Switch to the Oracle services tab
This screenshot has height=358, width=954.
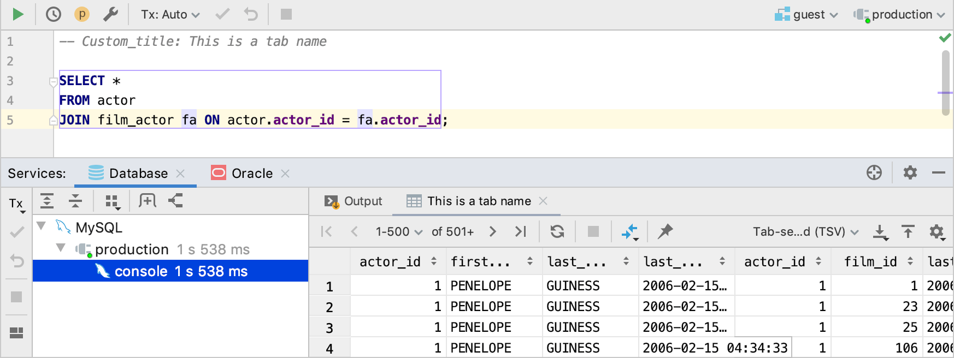242,174
